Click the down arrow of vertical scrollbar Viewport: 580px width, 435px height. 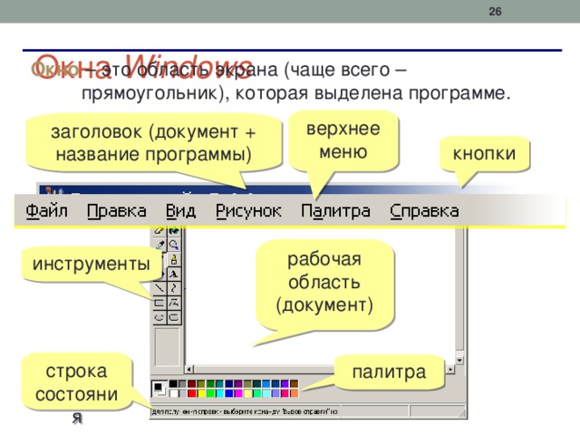[x=459, y=360]
